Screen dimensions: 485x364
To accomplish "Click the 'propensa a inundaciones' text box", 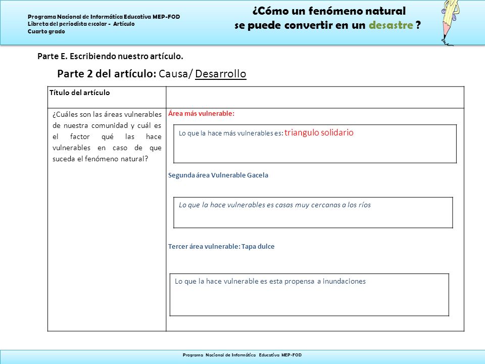I will [309, 295].
